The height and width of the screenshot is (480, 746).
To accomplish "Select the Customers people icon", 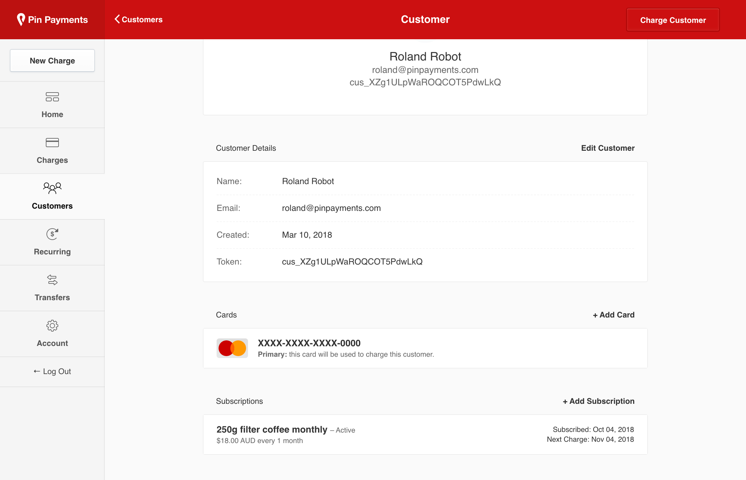I will (52, 188).
